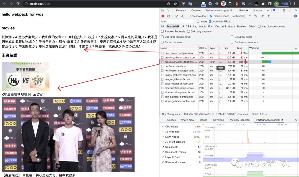Click in the network Filter input field
Screen dimensions: 299x177
[177, 22]
